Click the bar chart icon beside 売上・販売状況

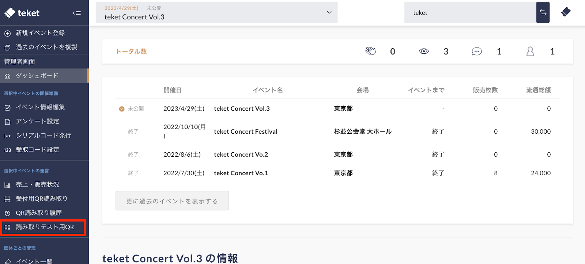coord(7,185)
